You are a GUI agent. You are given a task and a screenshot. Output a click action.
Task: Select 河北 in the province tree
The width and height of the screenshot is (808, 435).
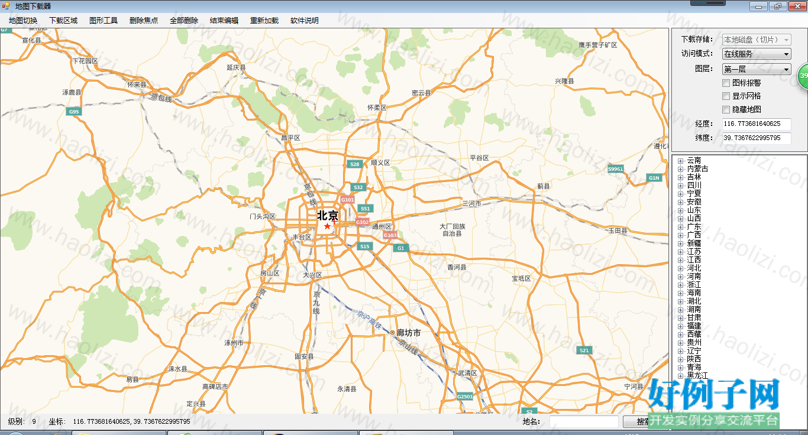[694, 268]
